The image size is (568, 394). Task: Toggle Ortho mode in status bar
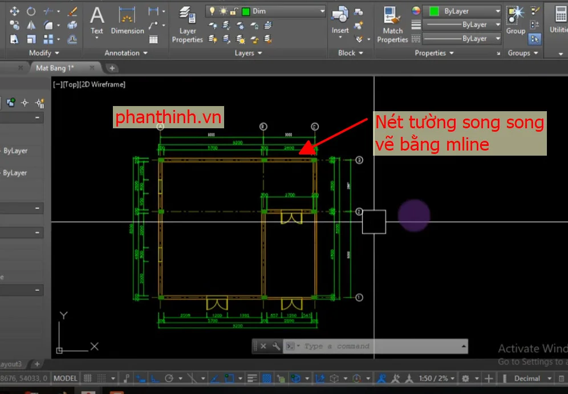point(155,379)
